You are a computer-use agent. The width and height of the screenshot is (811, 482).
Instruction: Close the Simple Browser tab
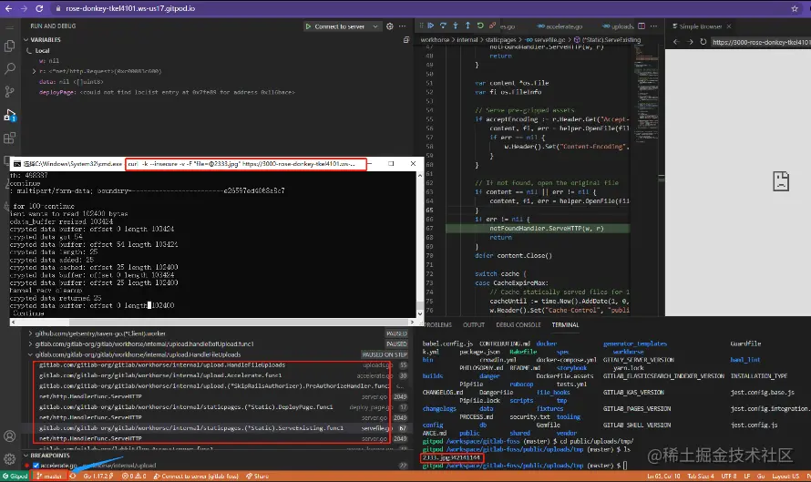click(729, 26)
